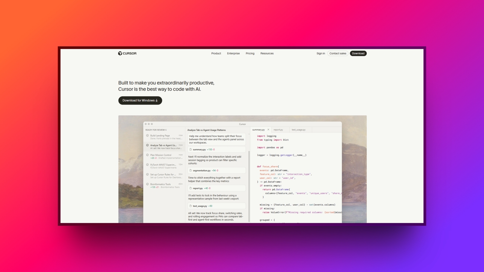Switch to the test_usage.py tab
The height and width of the screenshot is (272, 484).
tap(298, 130)
